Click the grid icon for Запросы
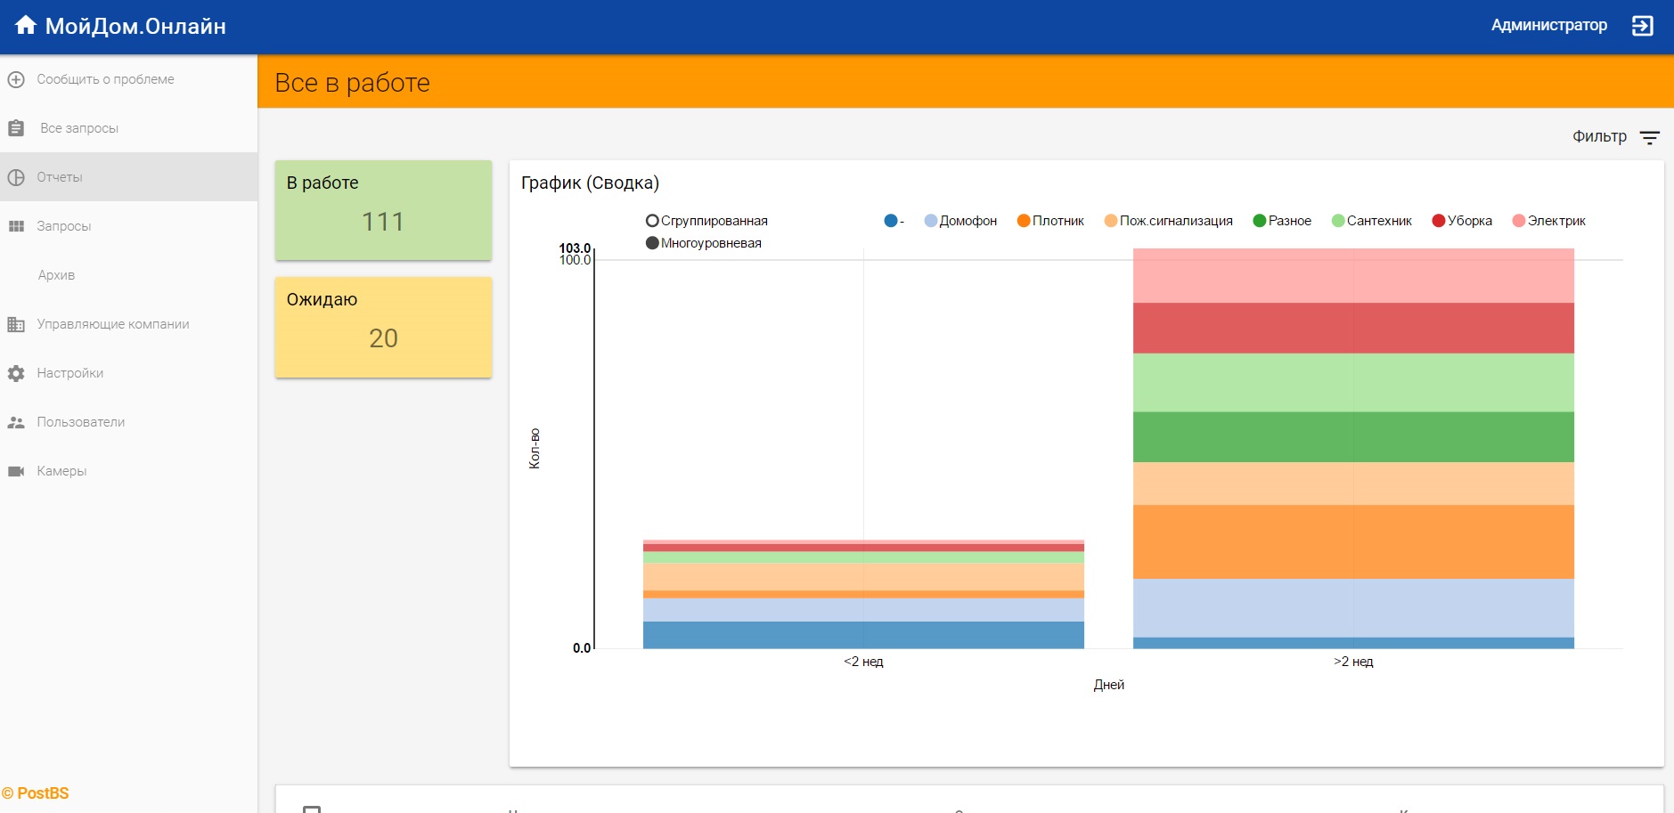The image size is (1674, 813). 16,226
